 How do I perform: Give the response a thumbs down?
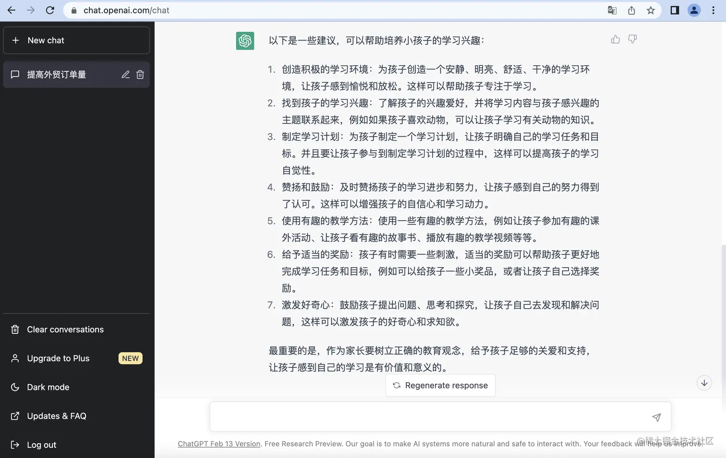coord(633,39)
